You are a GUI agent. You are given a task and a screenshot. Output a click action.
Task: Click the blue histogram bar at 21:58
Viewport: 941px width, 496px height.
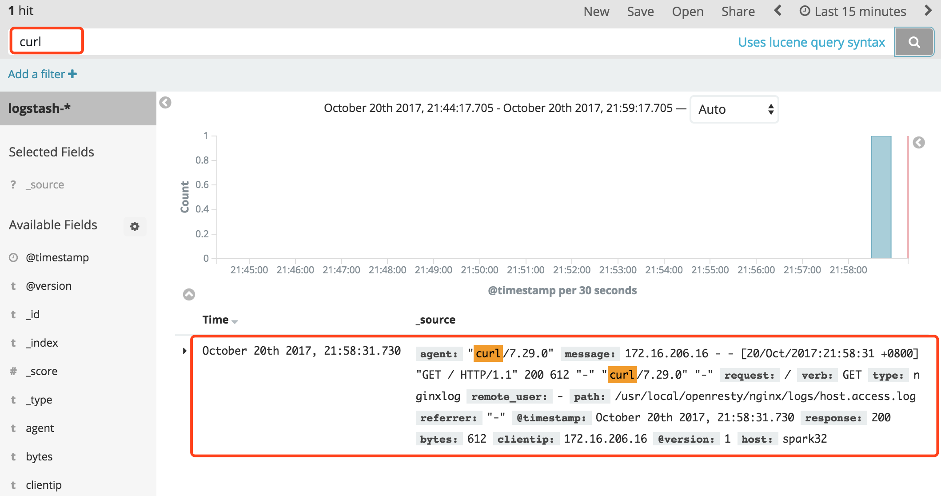point(881,197)
